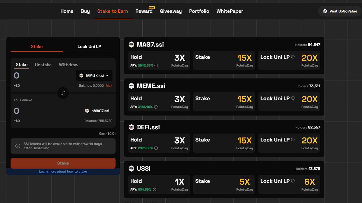
Task: Click the SoSoValue logo in the Visit button
Action: point(325,11)
